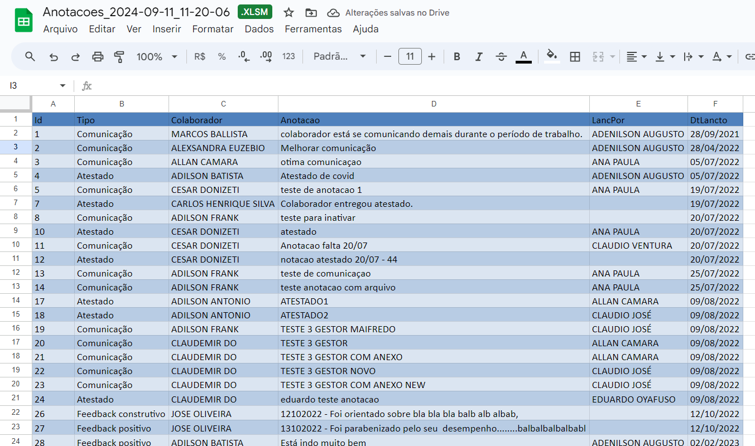Print the spreadsheet
This screenshot has width=755, height=446.
98,56
